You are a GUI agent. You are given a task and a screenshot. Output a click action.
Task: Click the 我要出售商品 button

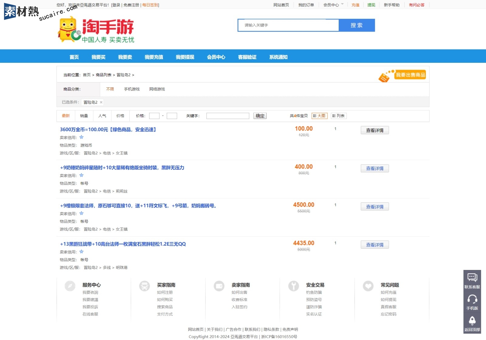(402, 75)
